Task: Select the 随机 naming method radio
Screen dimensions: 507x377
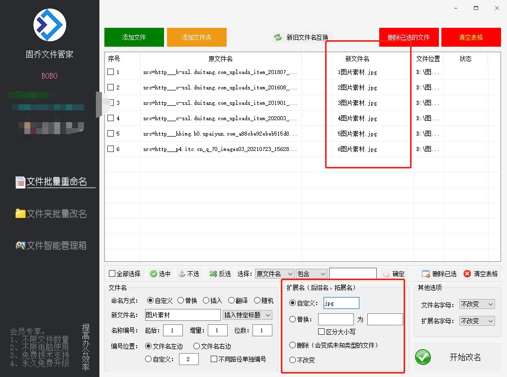Action: click(x=257, y=301)
